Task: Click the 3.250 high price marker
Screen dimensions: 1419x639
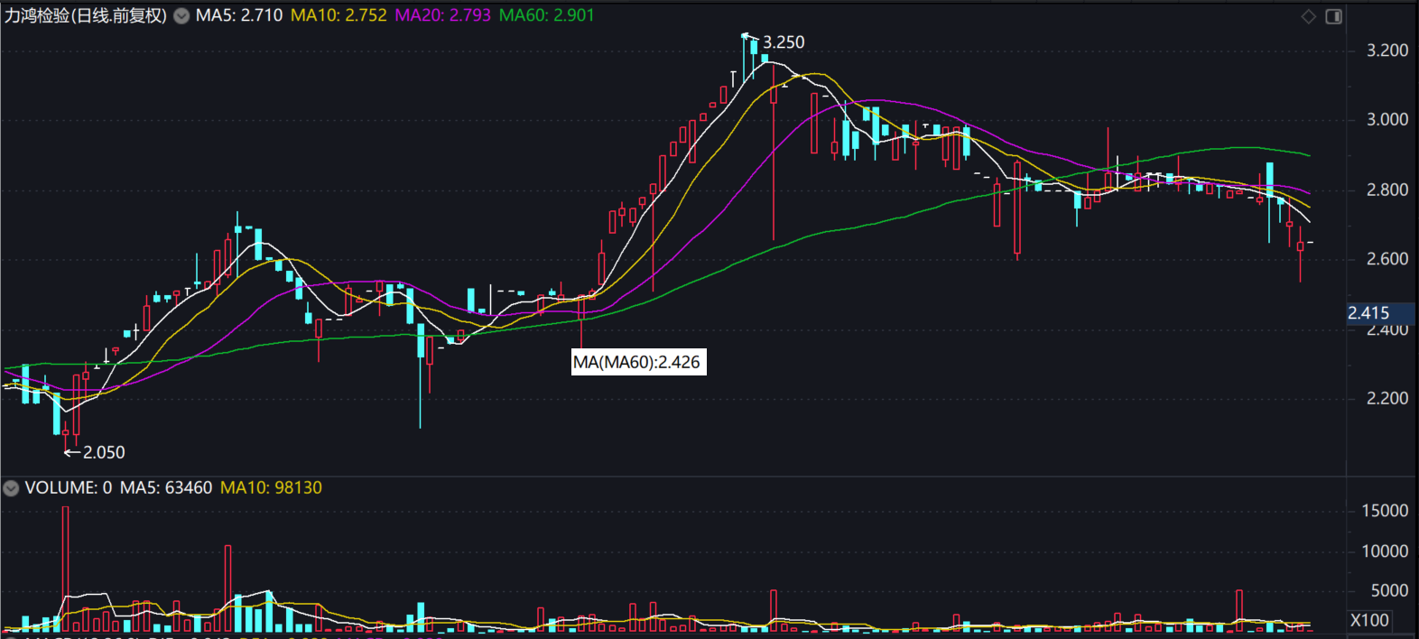Action: tap(783, 42)
